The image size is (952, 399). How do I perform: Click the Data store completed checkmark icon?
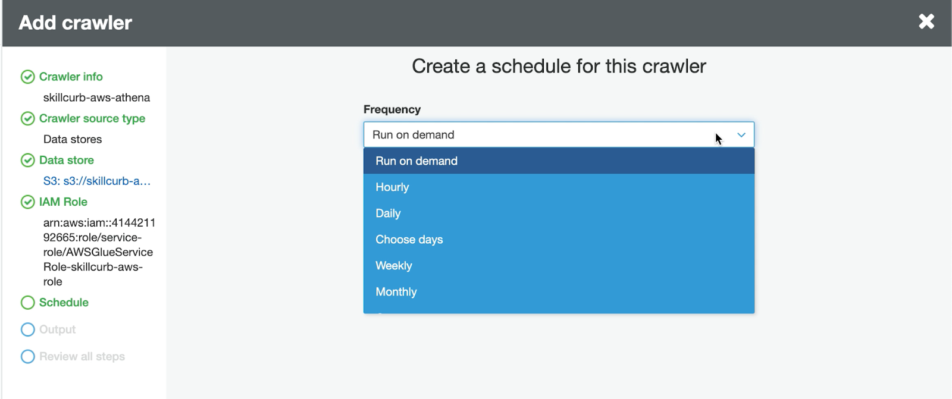27,160
